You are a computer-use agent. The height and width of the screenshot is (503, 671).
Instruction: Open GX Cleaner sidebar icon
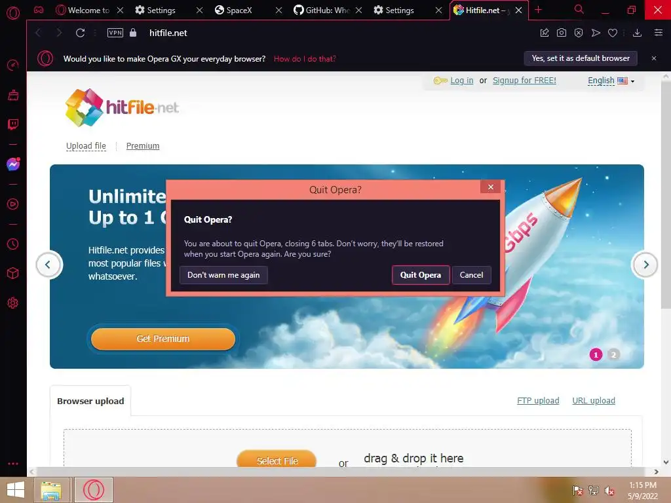pos(13,95)
